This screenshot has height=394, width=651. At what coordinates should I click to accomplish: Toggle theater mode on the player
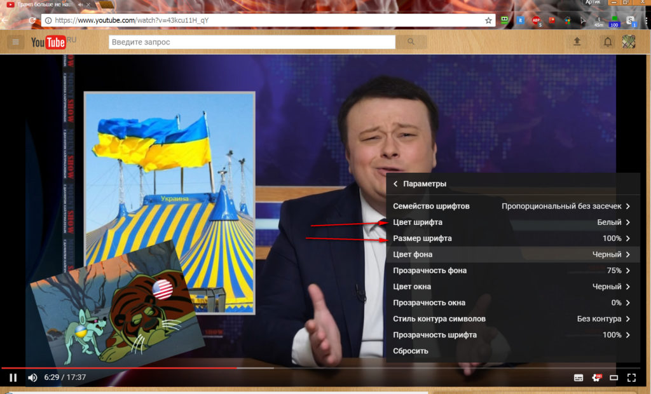(x=614, y=377)
